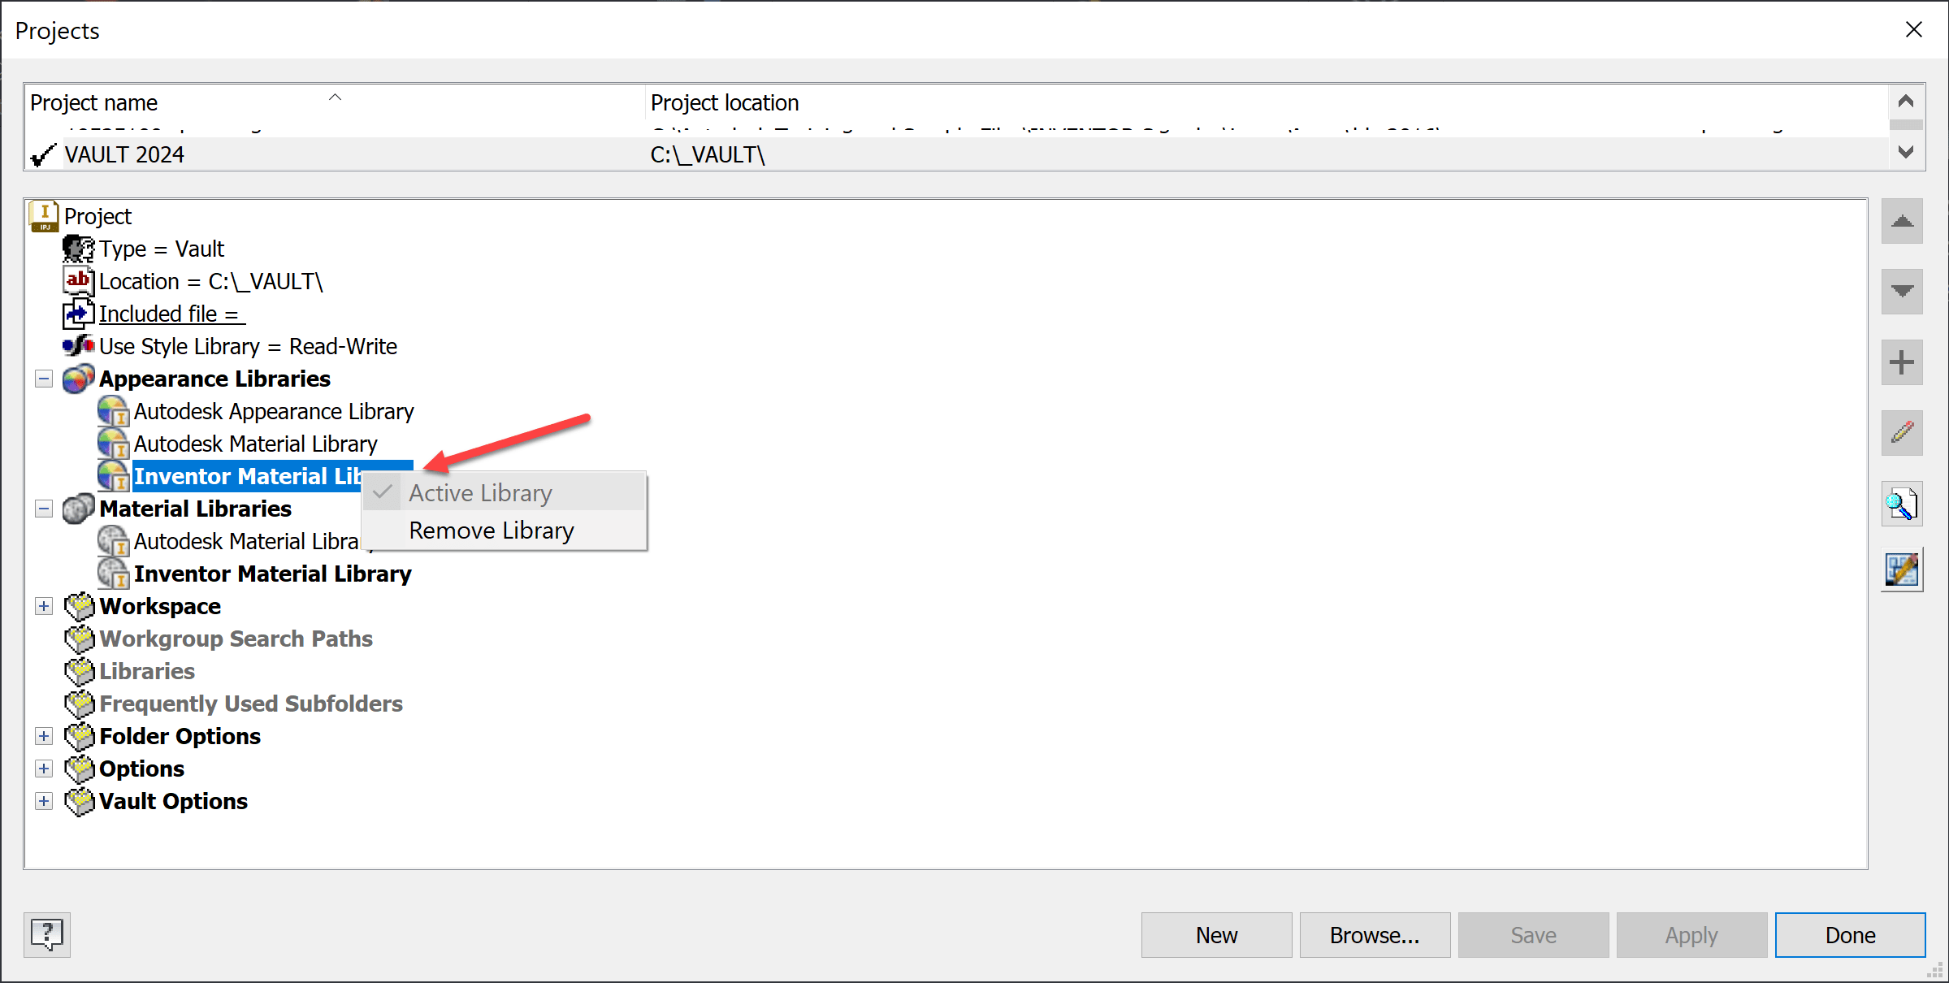Click the Workspace folder icon
Viewport: 1949px width, 983px height.
[80, 606]
